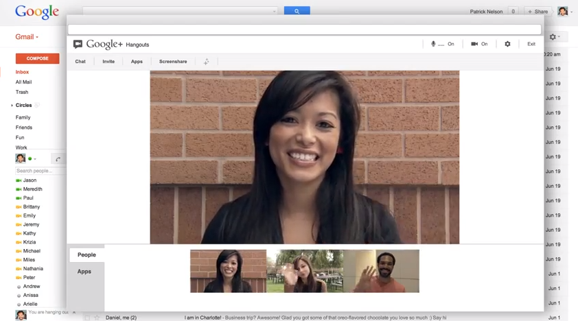Exit the Hangout
The height and width of the screenshot is (321, 578).
[531, 44]
